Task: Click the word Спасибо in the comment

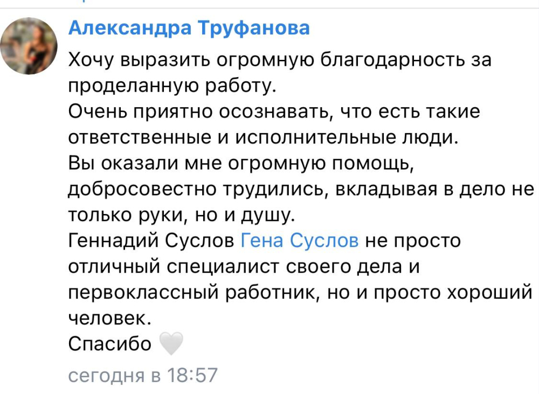Action: pos(109,343)
